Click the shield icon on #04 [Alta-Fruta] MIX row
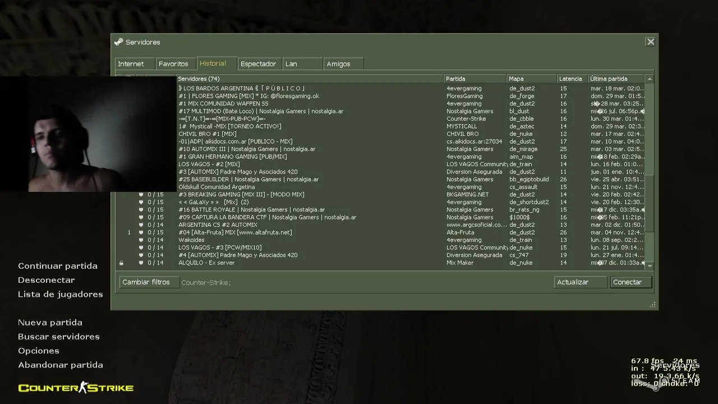718x404 pixels. tap(141, 232)
